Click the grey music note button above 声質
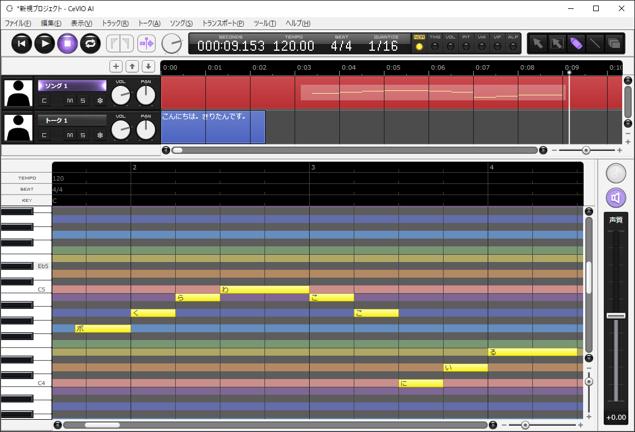This screenshot has width=635, height=432. (x=615, y=173)
